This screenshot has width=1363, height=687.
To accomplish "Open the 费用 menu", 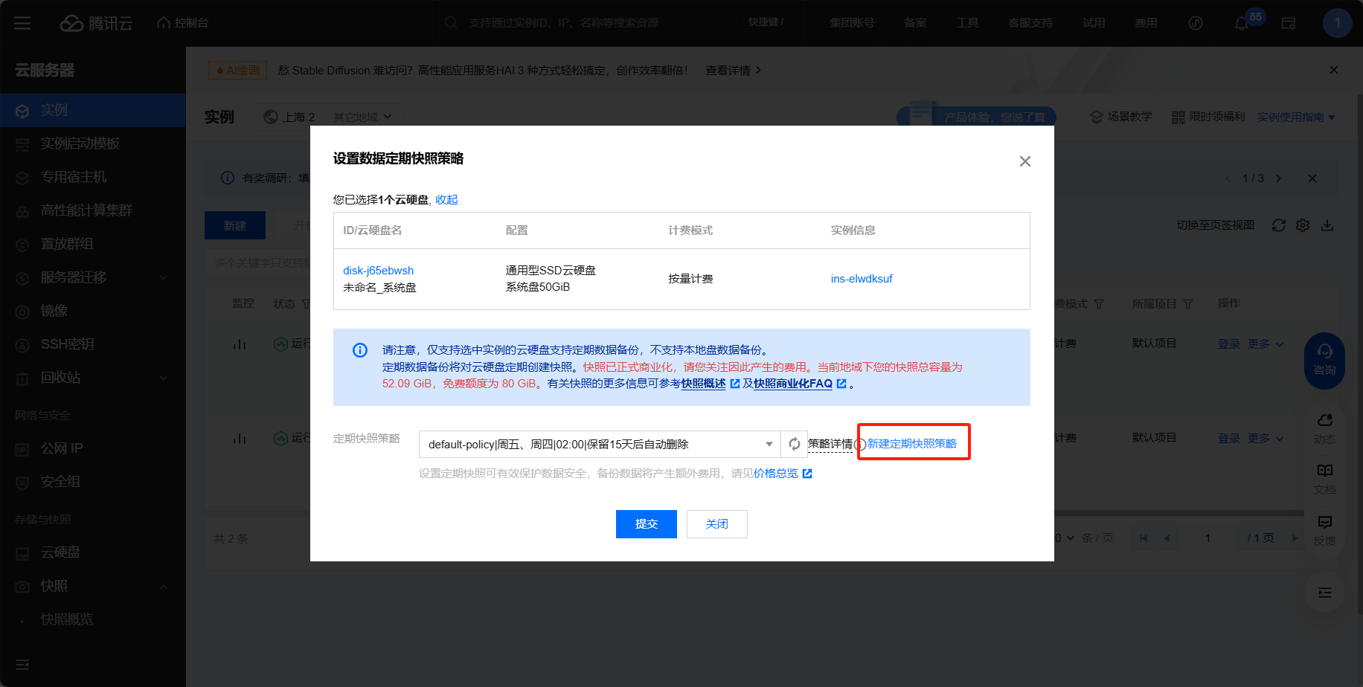I will point(1146,23).
